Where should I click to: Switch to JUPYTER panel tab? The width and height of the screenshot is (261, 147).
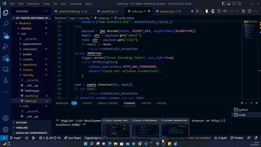click(x=146, y=103)
